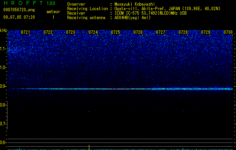Select the 0723 time label

click(71, 32)
